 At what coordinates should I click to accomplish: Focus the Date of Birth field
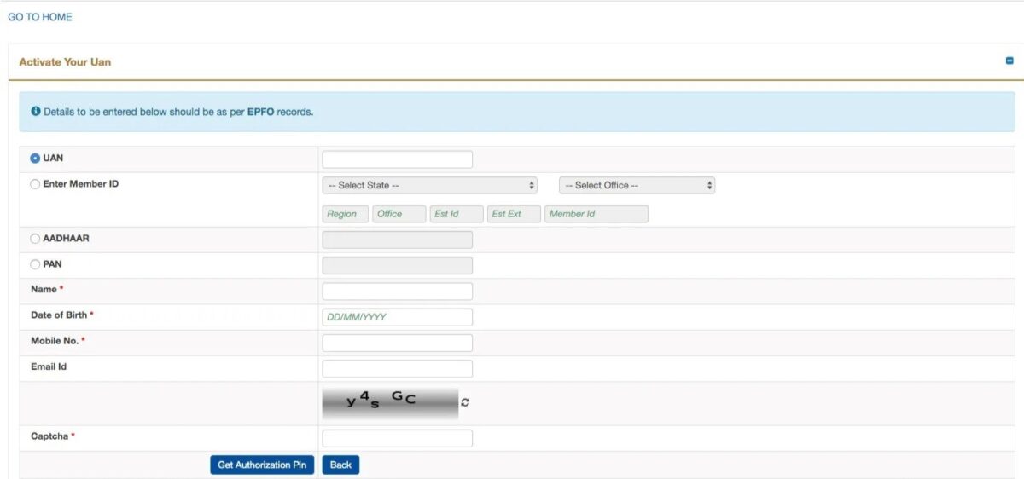tap(397, 317)
